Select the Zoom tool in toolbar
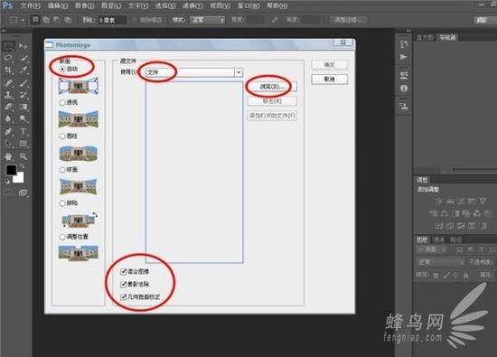497x357 pixels. click(23, 156)
